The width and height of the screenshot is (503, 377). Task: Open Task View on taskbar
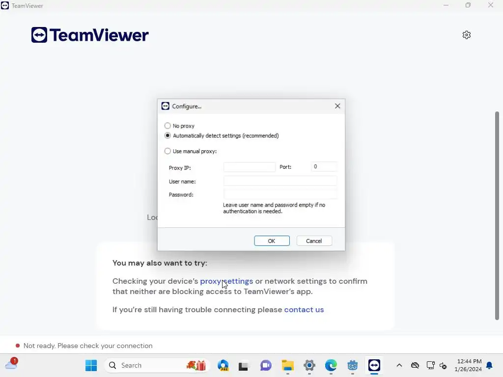[243, 365]
